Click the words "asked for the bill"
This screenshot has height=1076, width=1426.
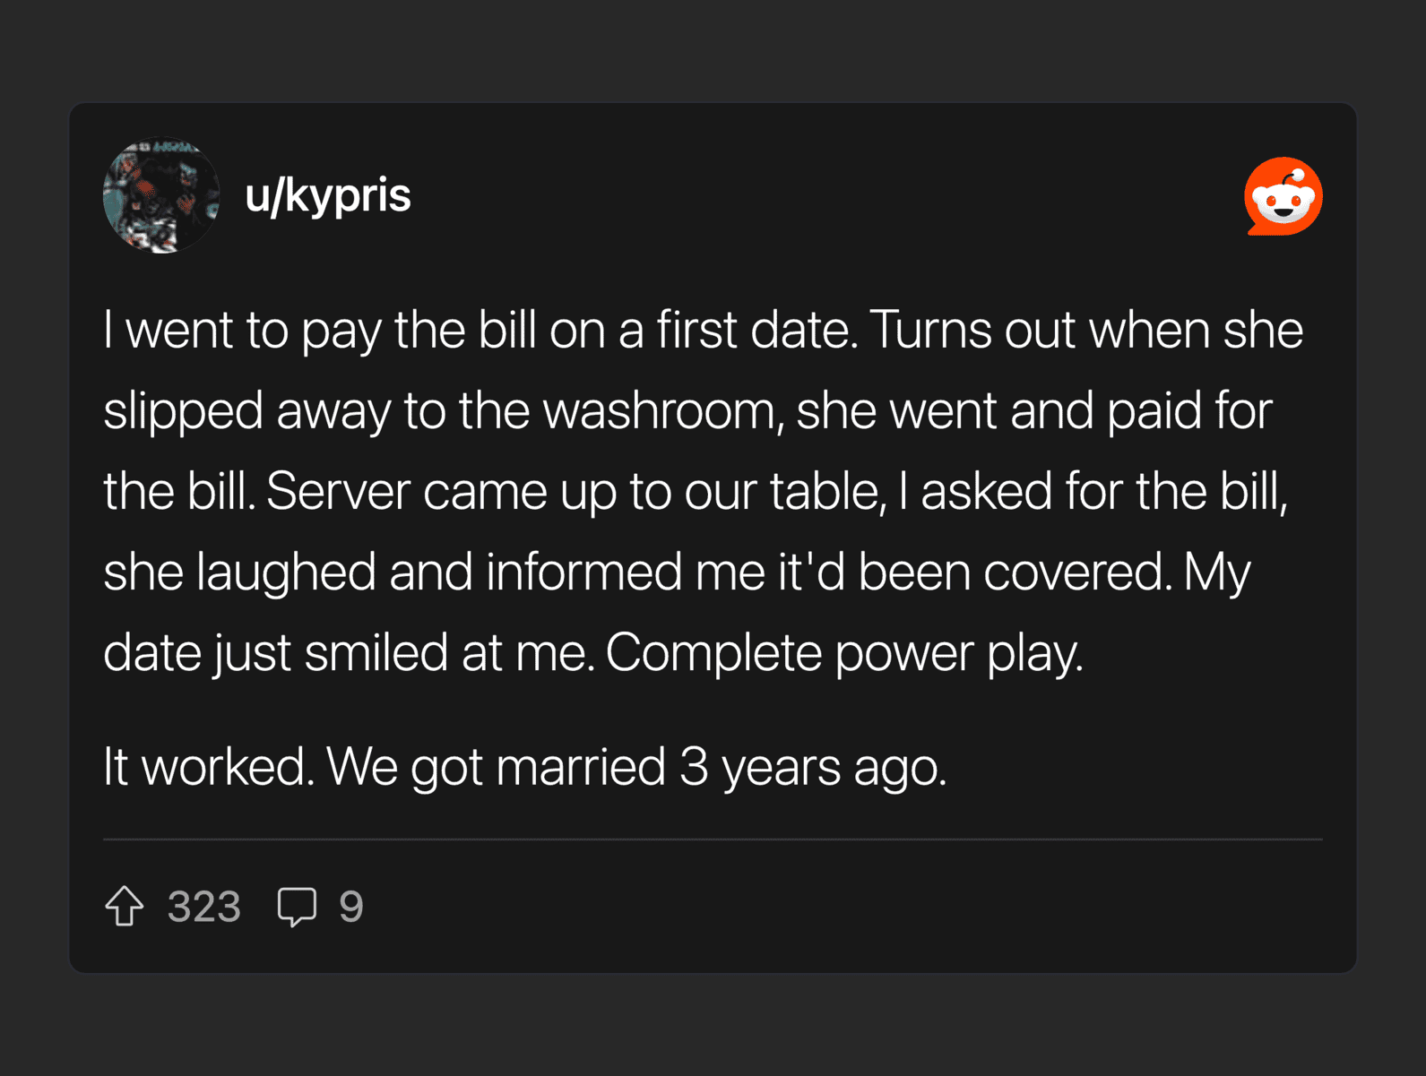pyautogui.click(x=1102, y=492)
